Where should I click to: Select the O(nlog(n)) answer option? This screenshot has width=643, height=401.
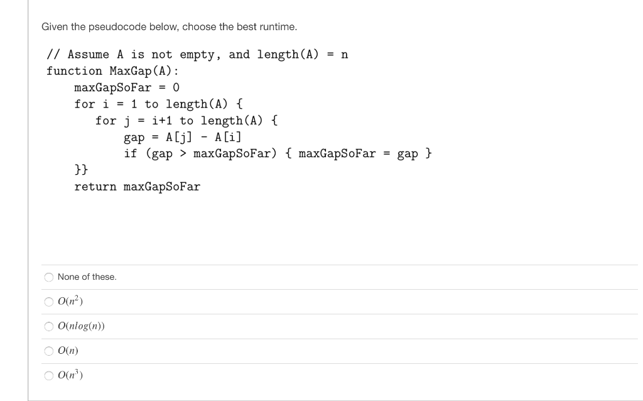pyautogui.click(x=49, y=326)
